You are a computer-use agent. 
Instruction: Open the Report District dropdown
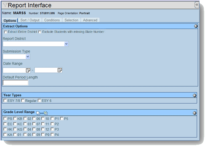pyautogui.click(x=66, y=44)
